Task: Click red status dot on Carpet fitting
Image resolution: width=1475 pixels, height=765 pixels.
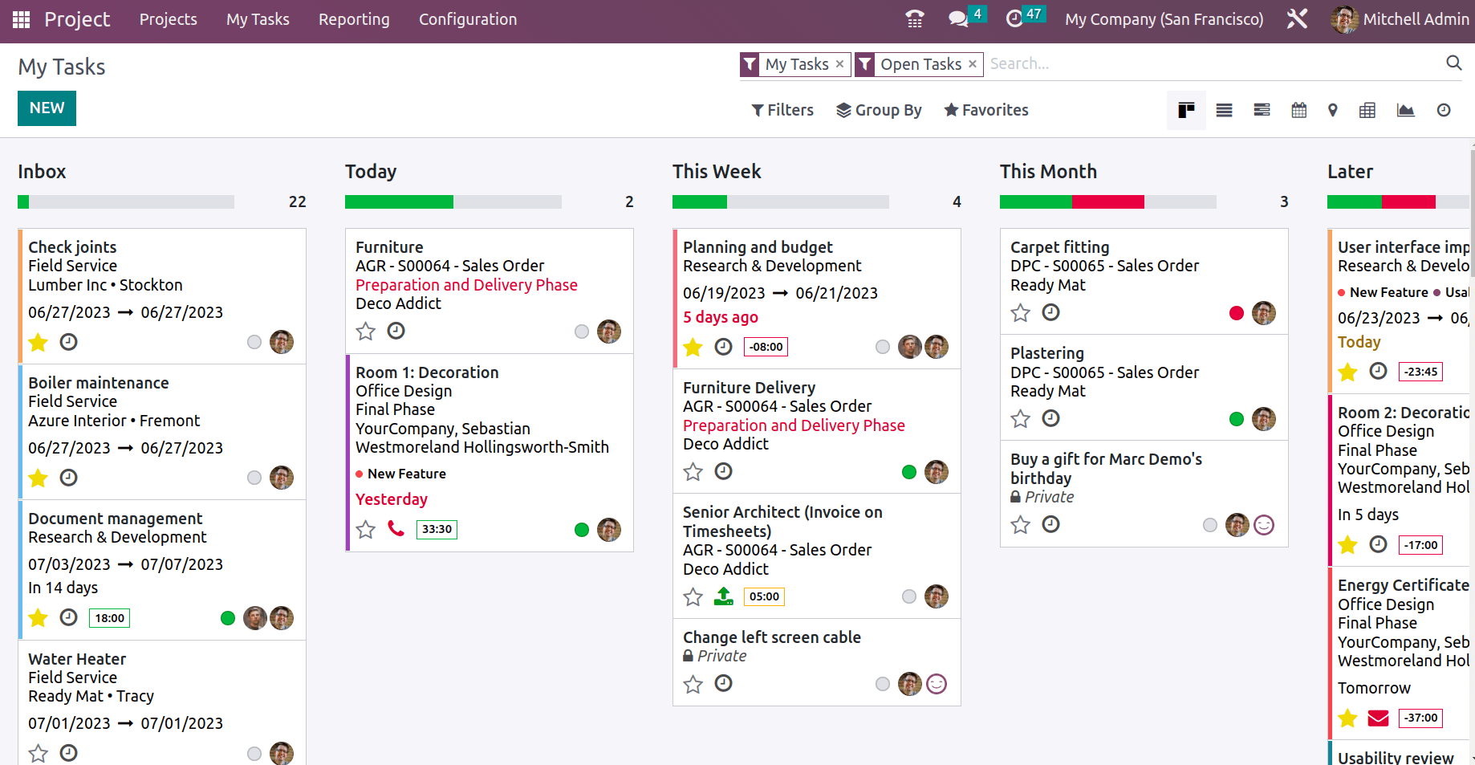Action: [1236, 313]
